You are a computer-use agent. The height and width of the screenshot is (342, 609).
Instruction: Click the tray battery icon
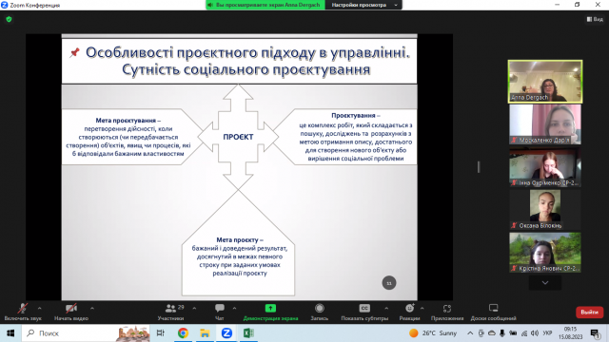(x=513, y=333)
